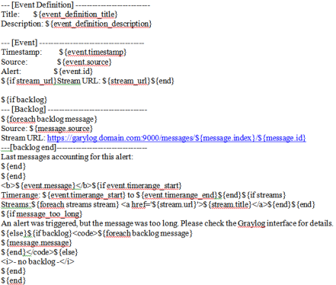Screen dimensions: 336x285
Task: Open the garylog.domain.com messages hyperlink
Action: click(x=177, y=138)
